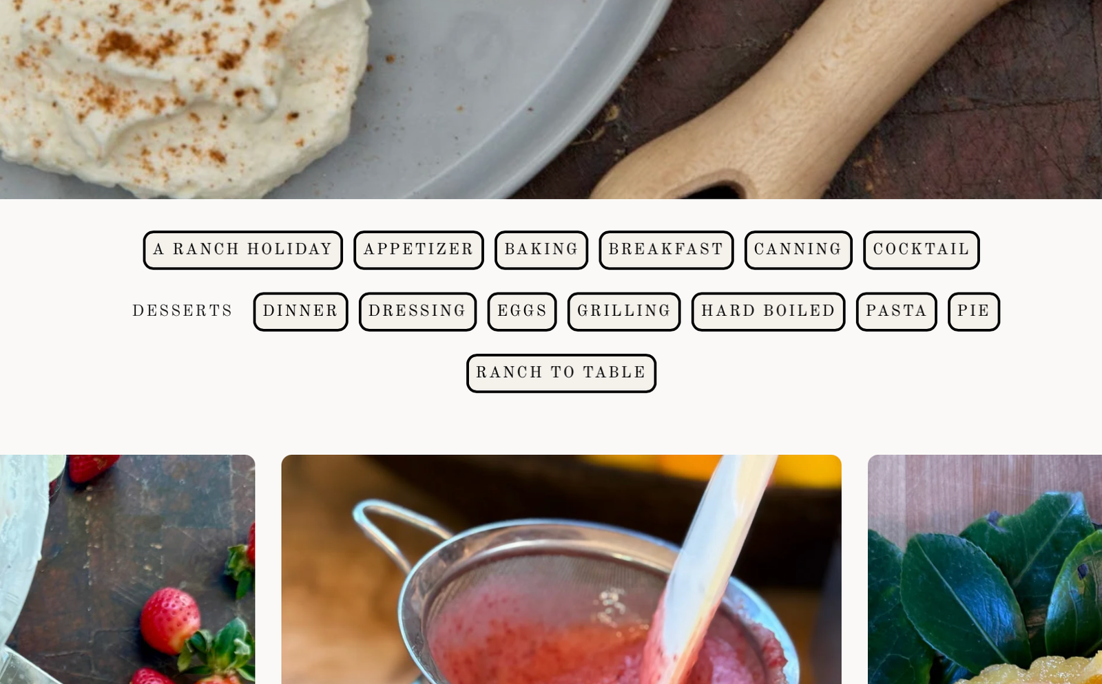Open the green leaves recipe card
This screenshot has width=1102, height=684.
click(x=985, y=569)
